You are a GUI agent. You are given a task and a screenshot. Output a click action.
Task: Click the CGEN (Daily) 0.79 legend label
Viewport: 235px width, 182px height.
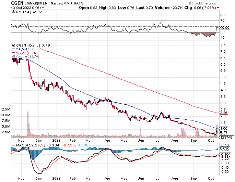(x=33, y=45)
